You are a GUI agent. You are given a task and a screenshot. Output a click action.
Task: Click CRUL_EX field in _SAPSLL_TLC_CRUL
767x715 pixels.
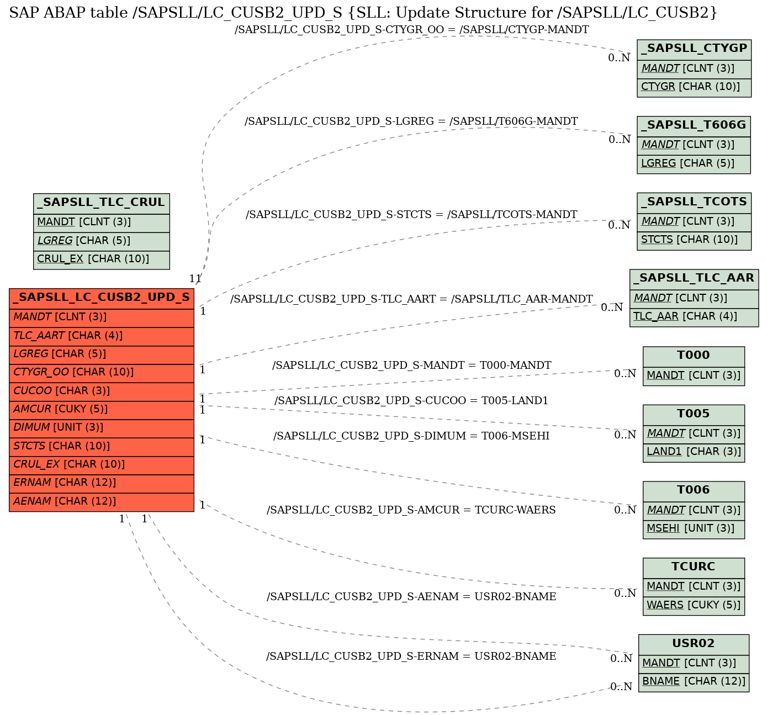102,259
